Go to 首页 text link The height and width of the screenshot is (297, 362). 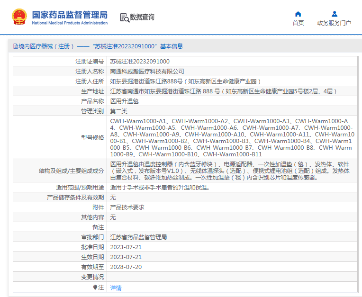298,23
